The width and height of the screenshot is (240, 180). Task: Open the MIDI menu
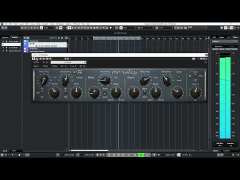pyautogui.click(x=27, y=24)
